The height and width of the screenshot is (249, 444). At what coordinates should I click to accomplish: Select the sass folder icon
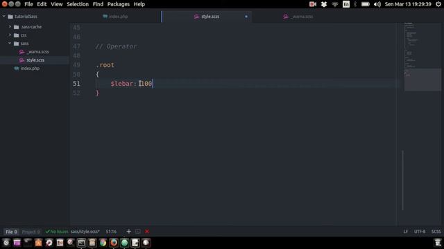[x=17, y=44]
